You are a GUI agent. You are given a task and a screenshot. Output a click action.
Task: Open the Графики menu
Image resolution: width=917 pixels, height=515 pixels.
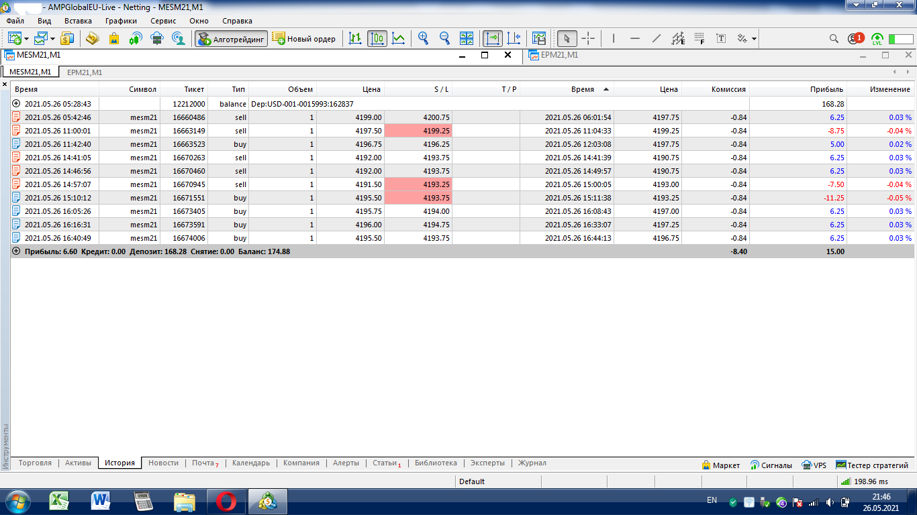[121, 21]
